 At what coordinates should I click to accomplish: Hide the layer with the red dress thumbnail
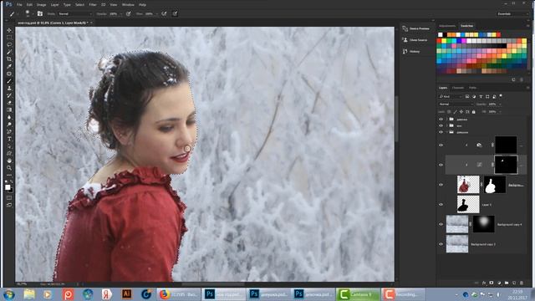[x=441, y=185]
